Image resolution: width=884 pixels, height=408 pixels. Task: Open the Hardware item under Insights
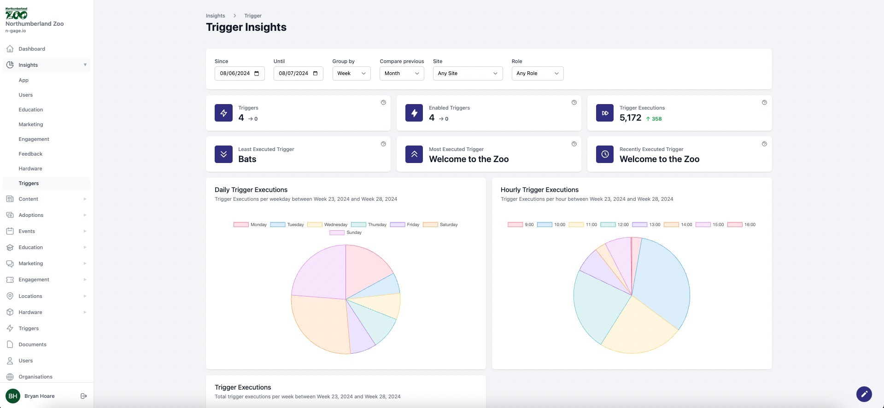30,169
